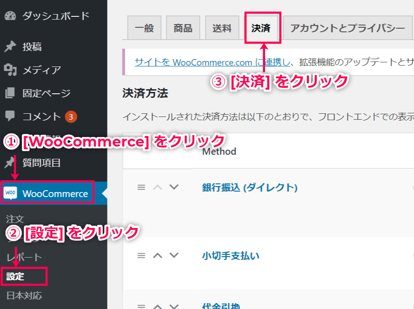Click the media icon beside メディア
The width and height of the screenshot is (414, 309).
10,70
